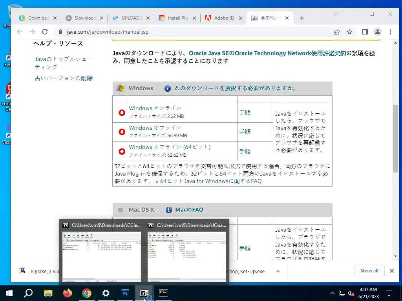Open taskbar Search

coord(28,293)
